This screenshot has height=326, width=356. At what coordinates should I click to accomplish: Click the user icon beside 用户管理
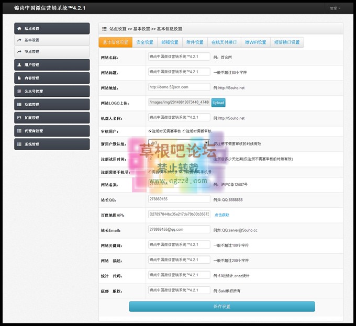tap(20, 65)
